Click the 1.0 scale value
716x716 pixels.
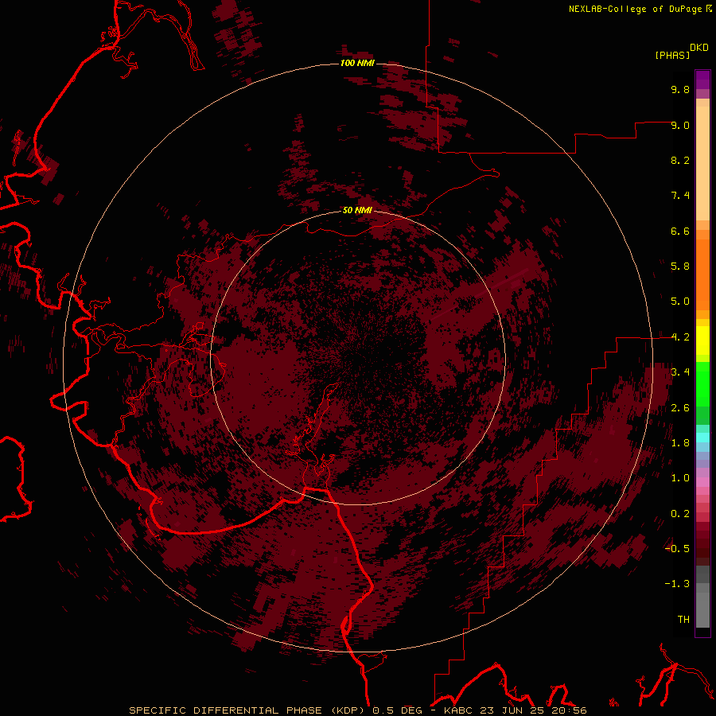point(680,478)
